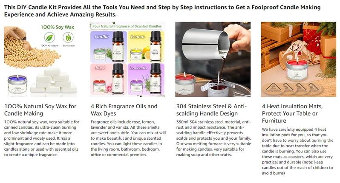Image resolution: width=340 pixels, height=183 pixels.
Task: Select the Vanilla fragrance oil tile
Action: [x=108, y=47]
